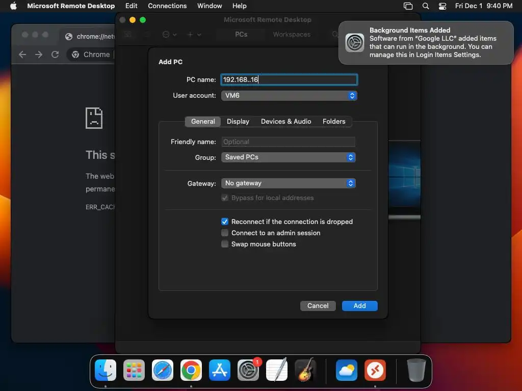Click the Add button
Screen dimensions: 522x391
(359, 306)
